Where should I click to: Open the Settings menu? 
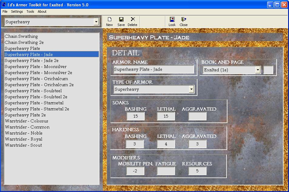point(17,11)
